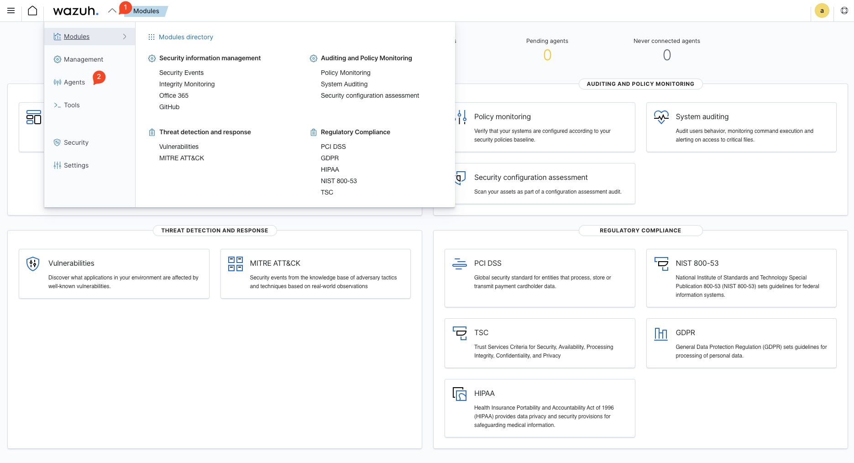Open the Settings menu entry
This screenshot has width=854, height=463.
click(x=76, y=165)
